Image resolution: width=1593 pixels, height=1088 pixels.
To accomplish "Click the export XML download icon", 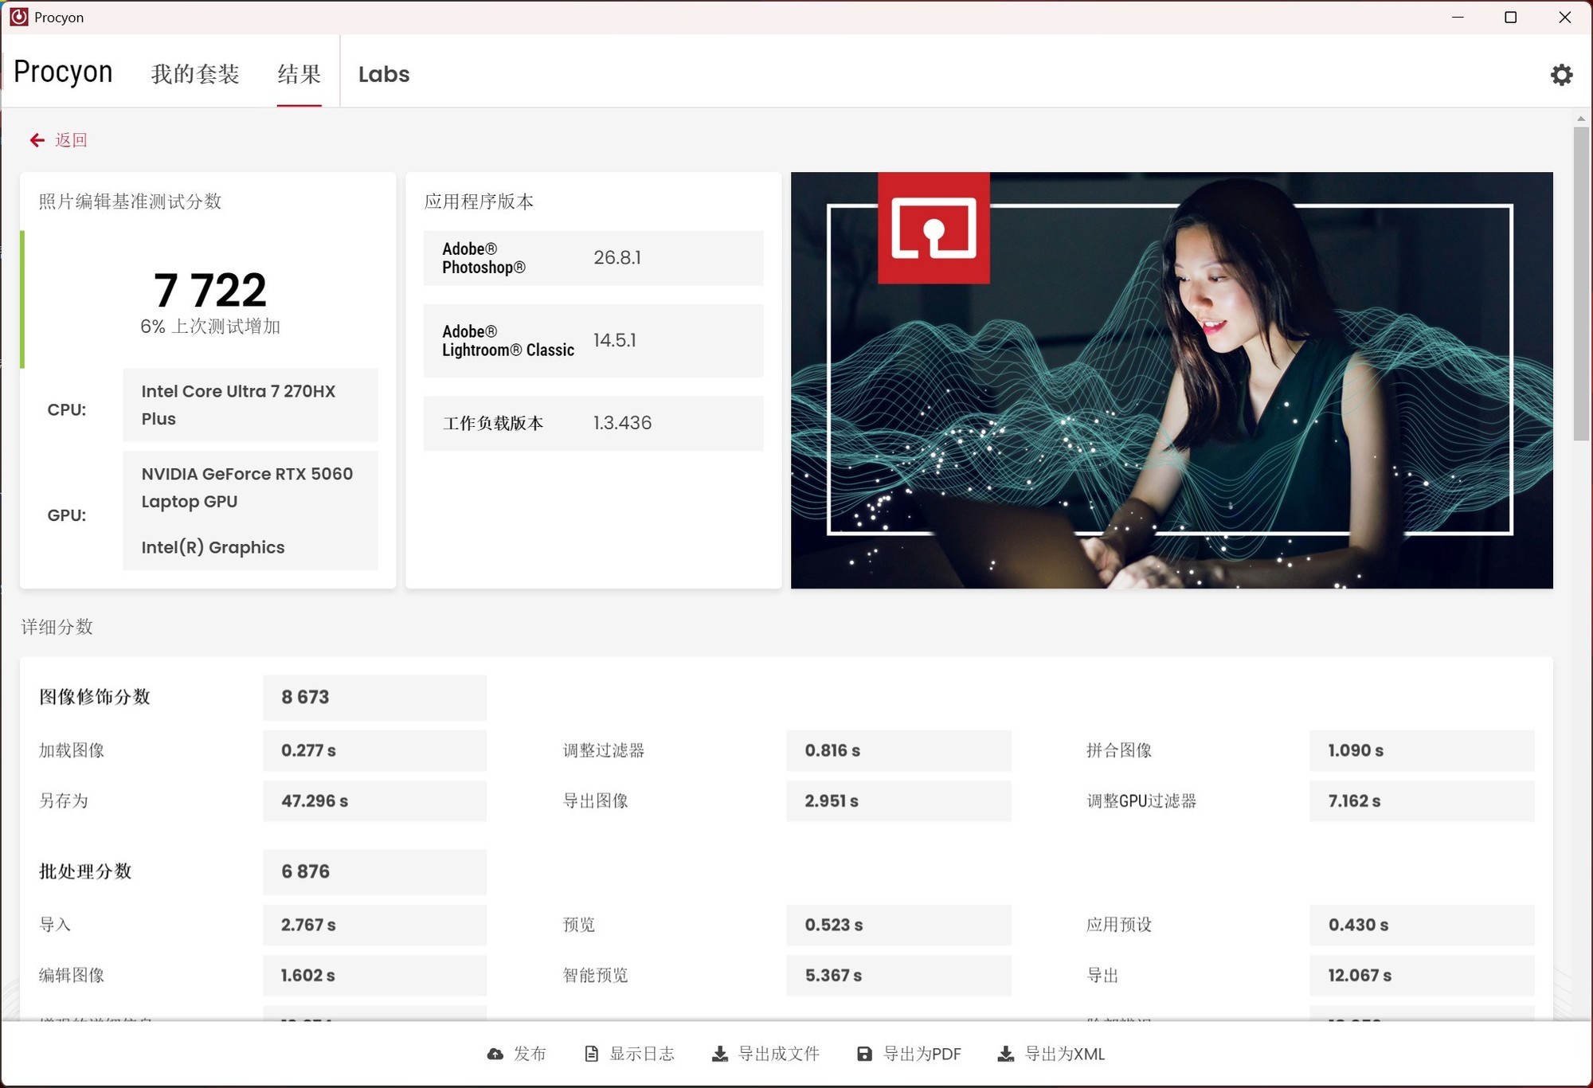I will (1006, 1054).
